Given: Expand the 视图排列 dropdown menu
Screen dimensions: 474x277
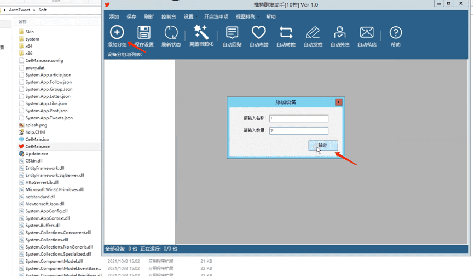Looking at the screenshot, I should pos(247,16).
